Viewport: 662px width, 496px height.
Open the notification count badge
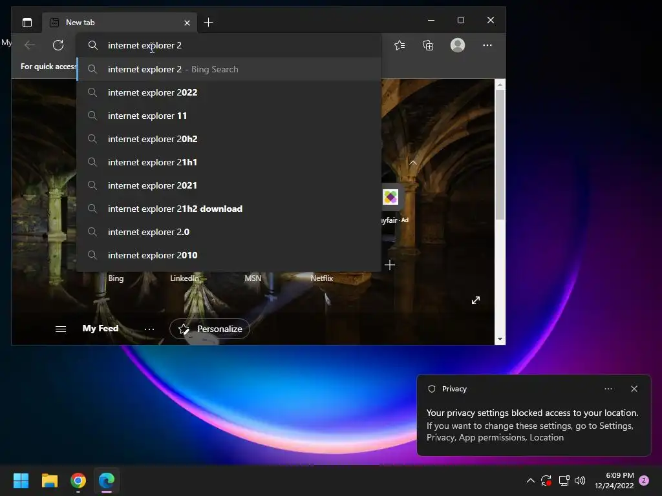(x=644, y=480)
